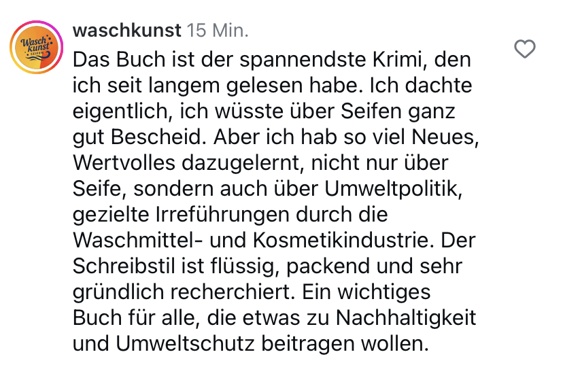
Task: Open the waschkunst username link
Action: [x=126, y=31]
